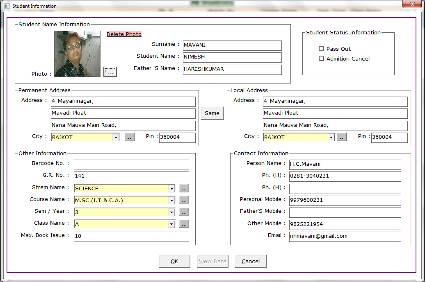This screenshot has height=282, width=425.
Task: Open the Strem Name lookup button
Action: point(184,188)
